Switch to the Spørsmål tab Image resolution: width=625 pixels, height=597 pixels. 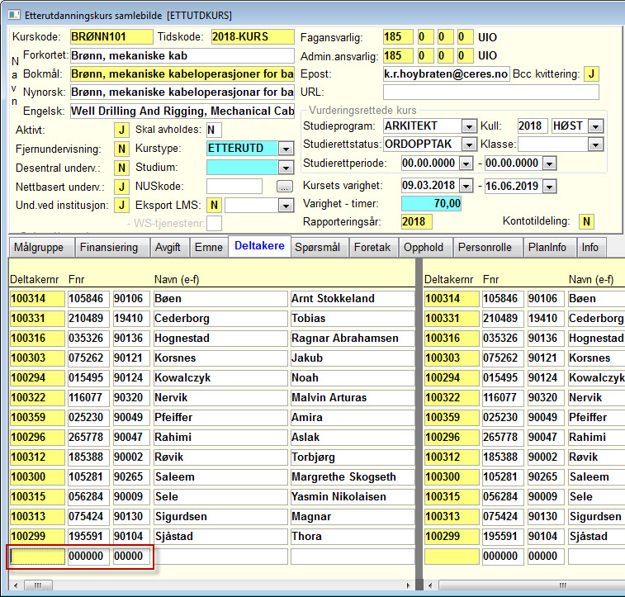pyautogui.click(x=320, y=248)
